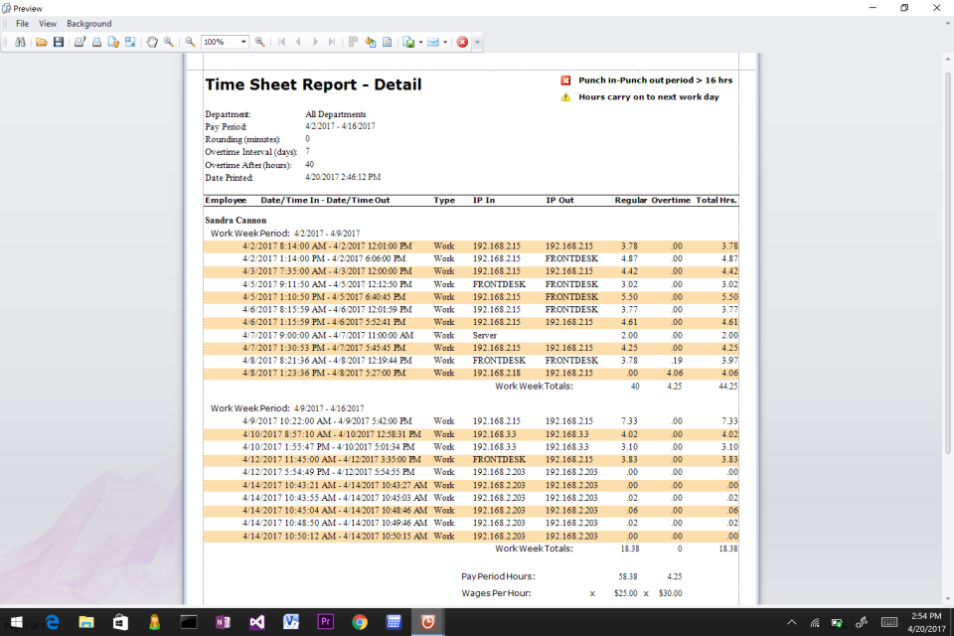Open Visual Studio from the taskbar
The height and width of the screenshot is (636, 954).
coord(256,622)
